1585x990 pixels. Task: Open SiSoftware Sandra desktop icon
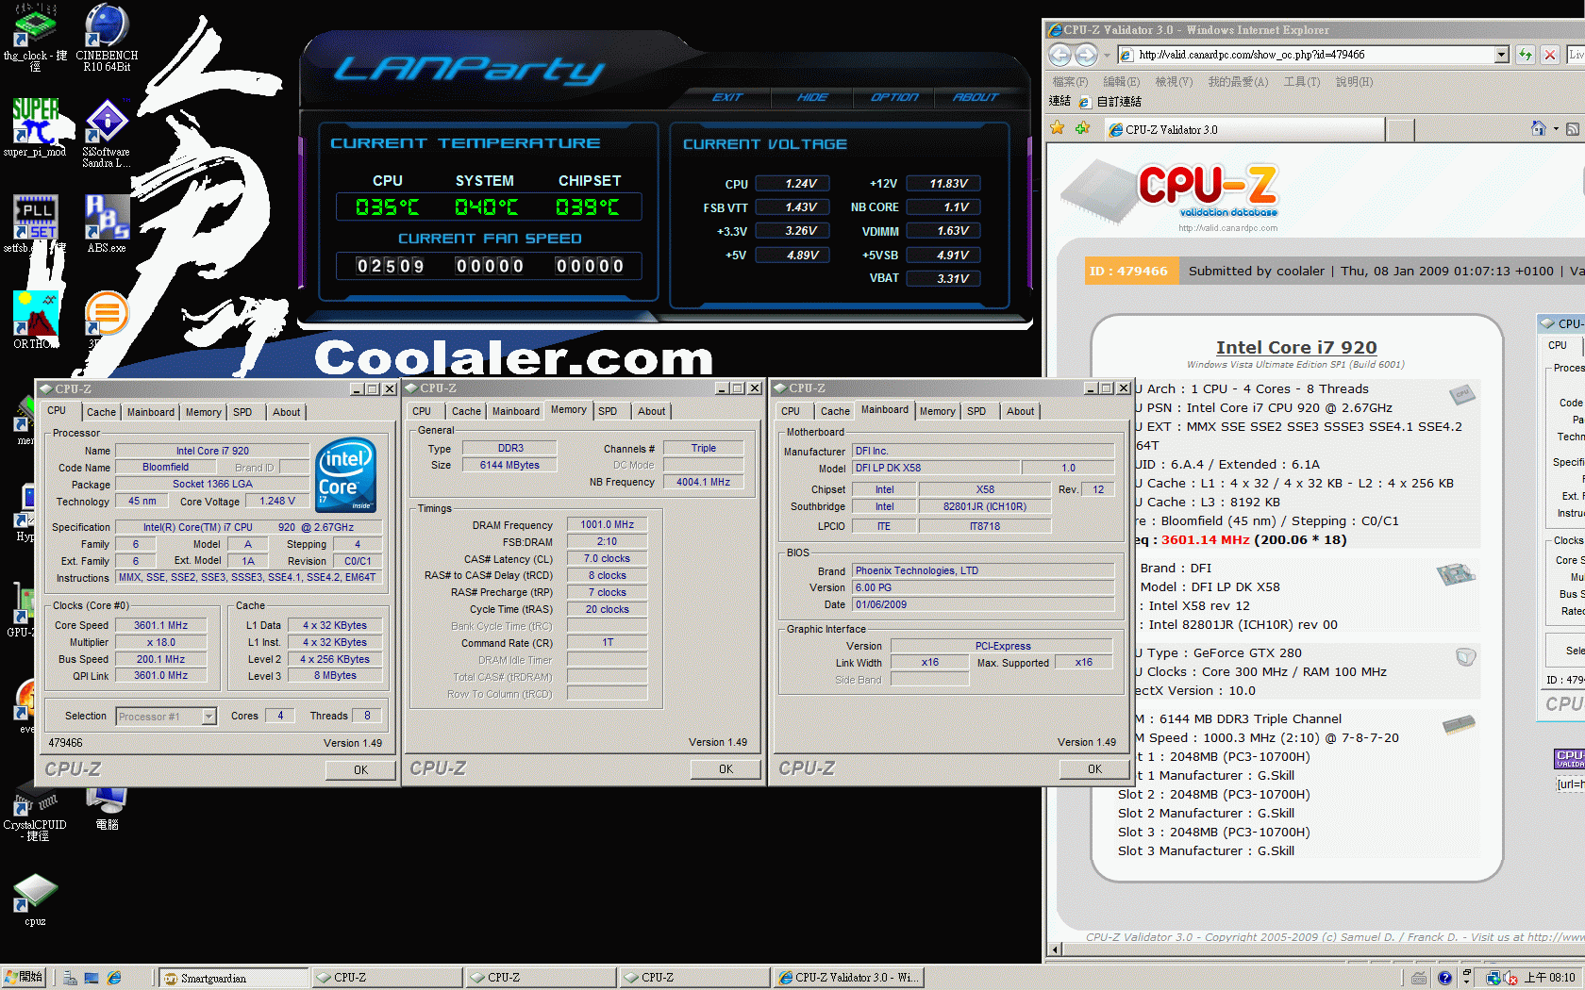point(107,133)
